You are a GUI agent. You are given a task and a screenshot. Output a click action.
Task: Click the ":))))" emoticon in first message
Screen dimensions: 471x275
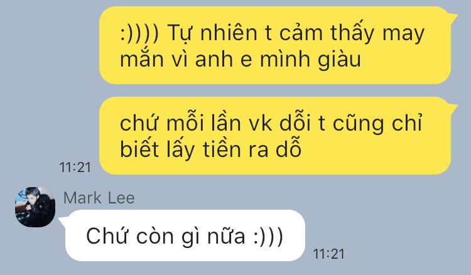click(139, 33)
